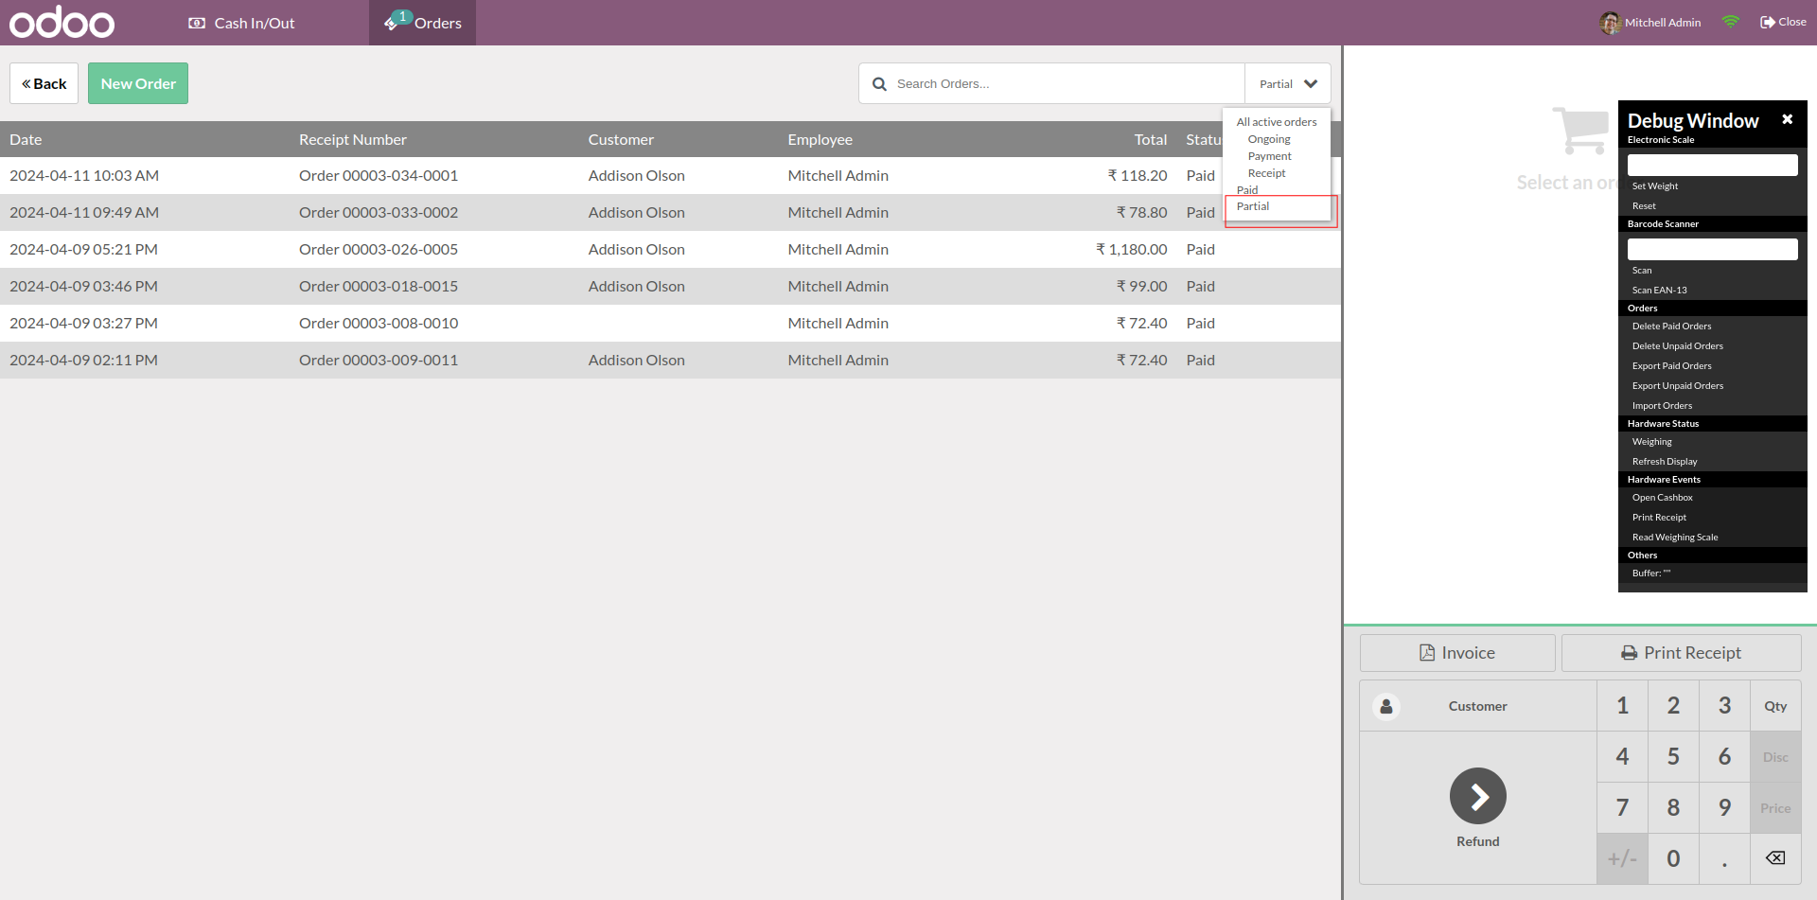Click the Odoo logo
This screenshot has width=1817, height=900.
62,22
